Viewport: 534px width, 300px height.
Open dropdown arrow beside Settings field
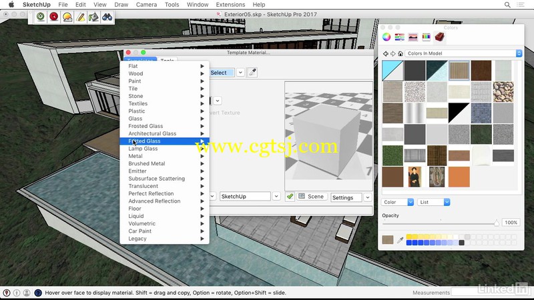(x=368, y=197)
